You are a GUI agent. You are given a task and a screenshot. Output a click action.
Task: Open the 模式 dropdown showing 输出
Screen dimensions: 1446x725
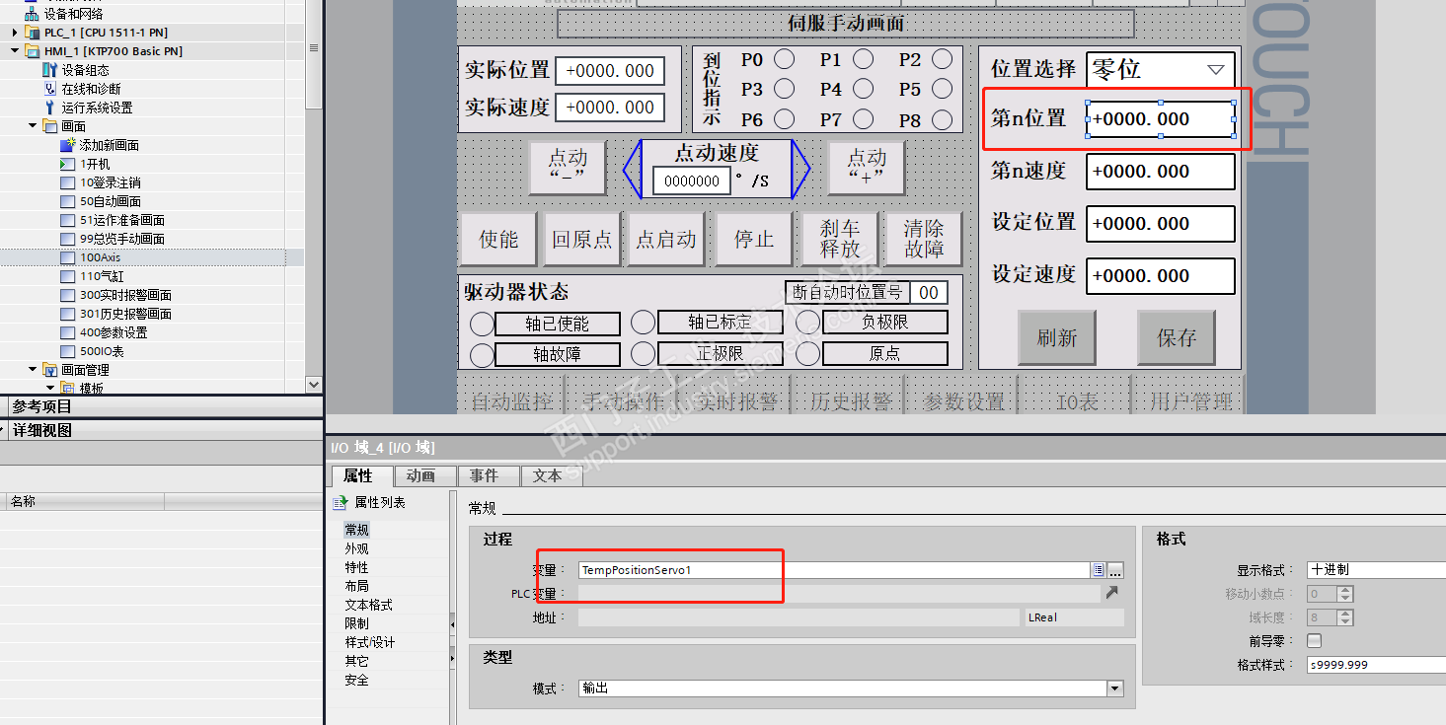1115,689
